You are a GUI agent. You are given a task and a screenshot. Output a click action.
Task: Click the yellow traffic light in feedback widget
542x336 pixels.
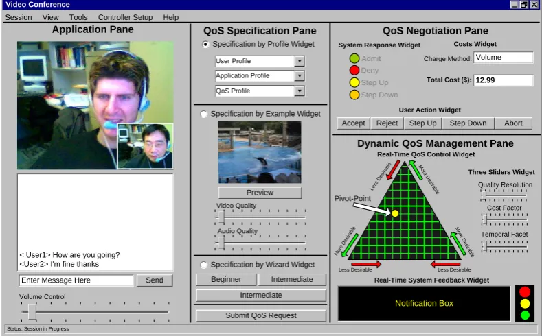click(x=524, y=304)
